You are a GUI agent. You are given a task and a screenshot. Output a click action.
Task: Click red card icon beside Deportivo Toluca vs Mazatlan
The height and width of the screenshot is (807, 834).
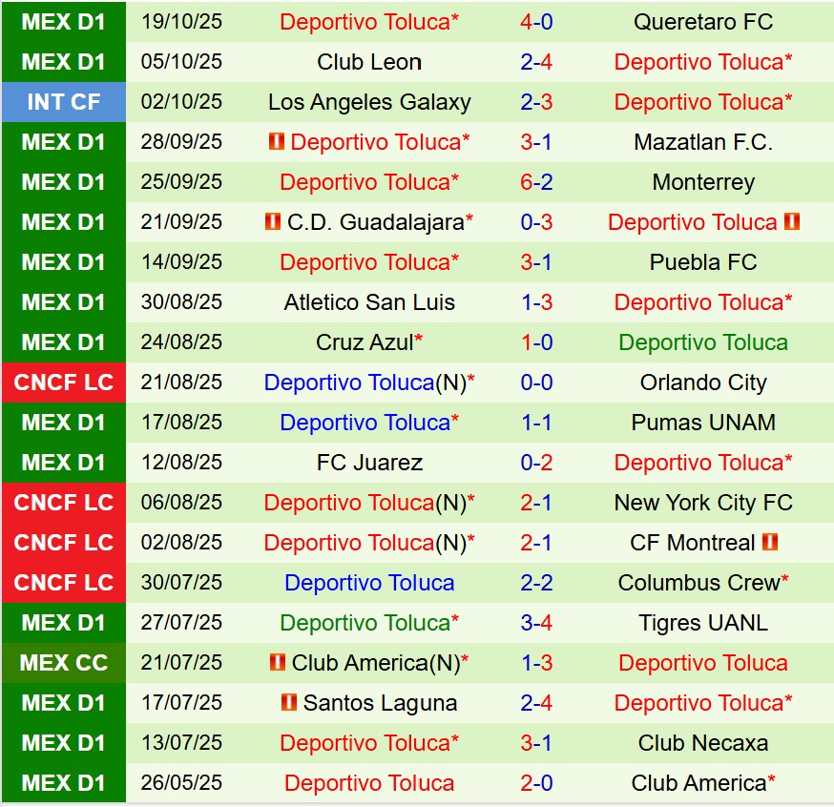coord(278,142)
